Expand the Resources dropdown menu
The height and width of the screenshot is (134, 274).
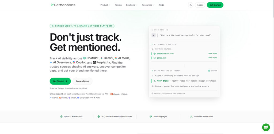[148, 5]
